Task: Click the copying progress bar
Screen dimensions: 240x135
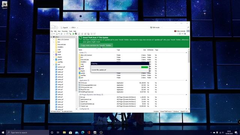Action: tap(120, 67)
